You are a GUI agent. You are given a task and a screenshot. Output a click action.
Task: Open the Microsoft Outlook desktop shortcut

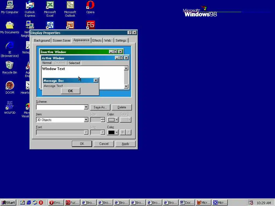[70, 9]
